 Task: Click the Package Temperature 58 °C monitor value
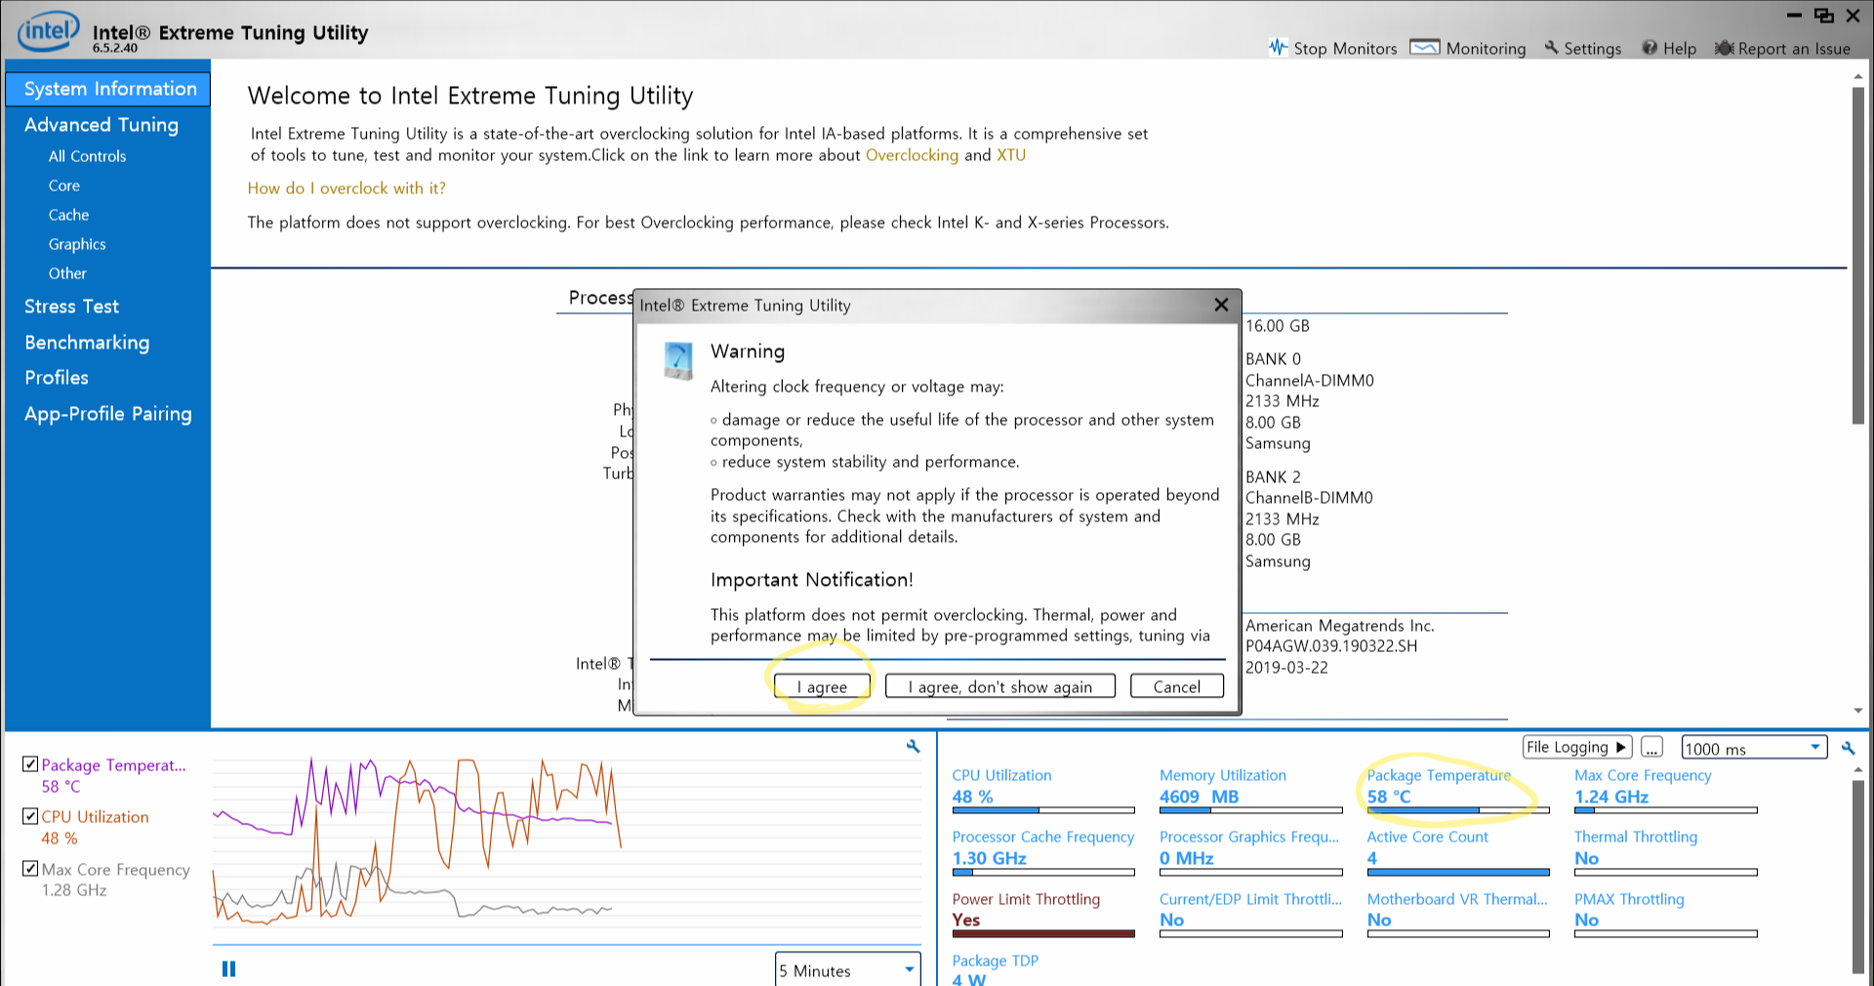point(1389,797)
